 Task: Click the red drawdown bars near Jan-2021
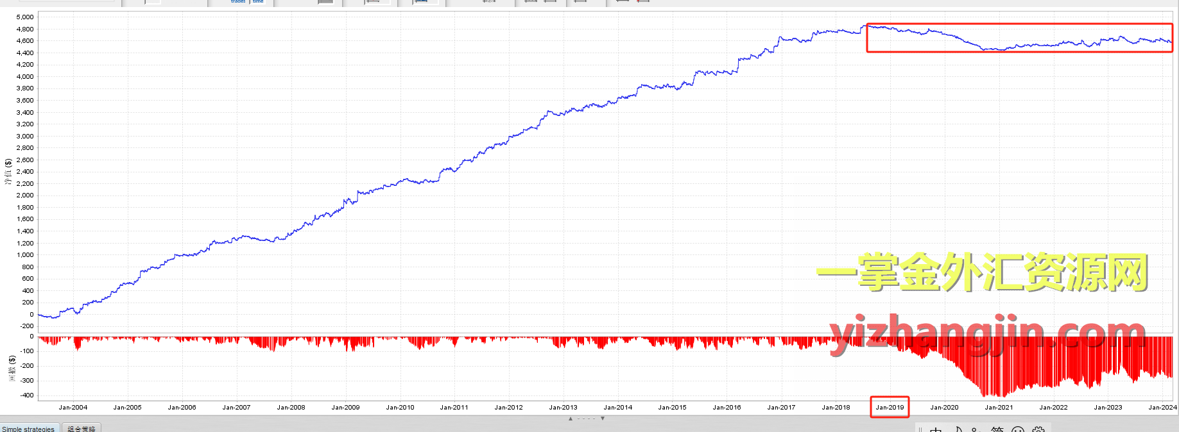(999, 365)
